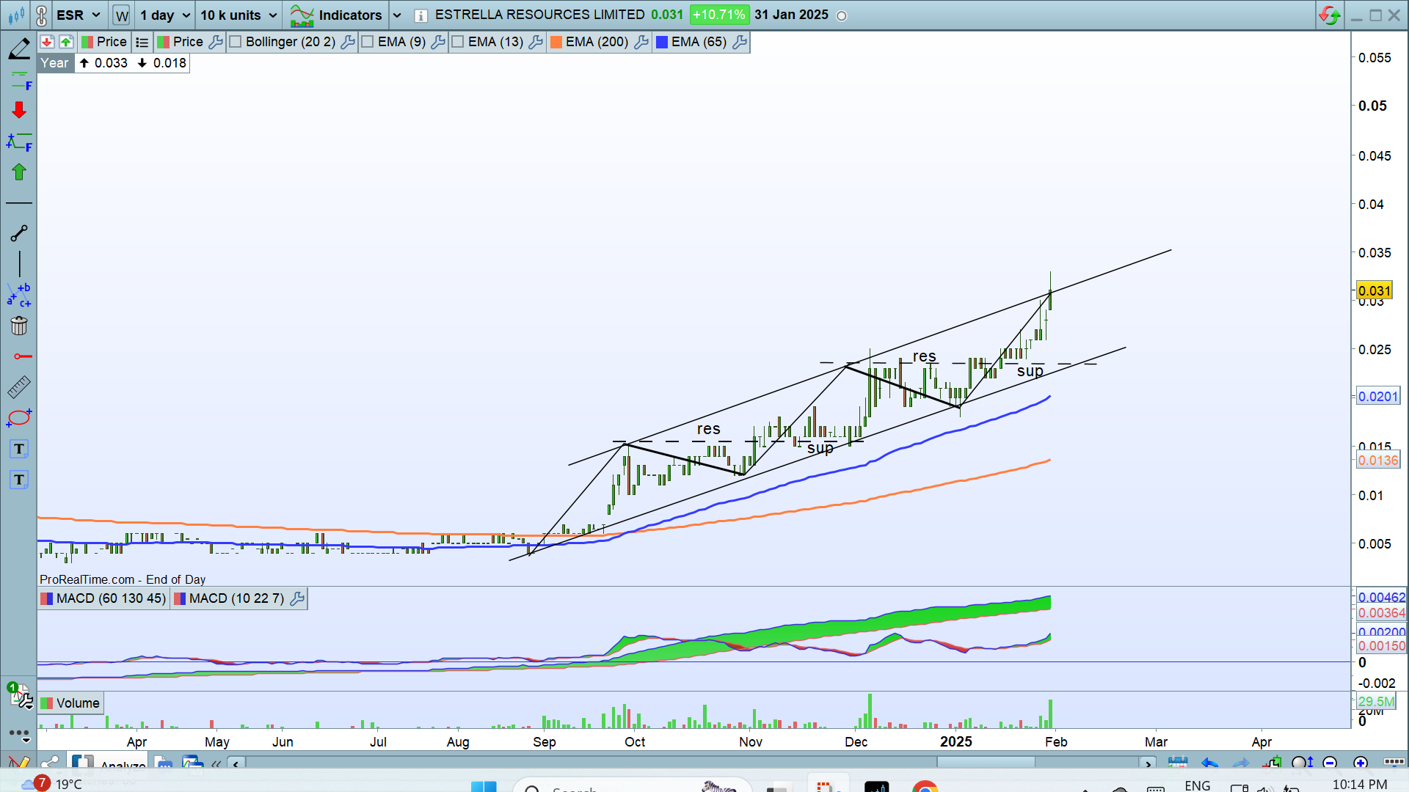Select the lower text T tool
The width and height of the screenshot is (1409, 792).
coord(19,480)
